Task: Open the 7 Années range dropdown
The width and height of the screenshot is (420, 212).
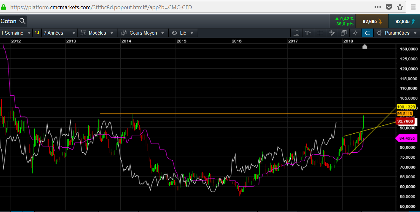Action: click(x=59, y=33)
